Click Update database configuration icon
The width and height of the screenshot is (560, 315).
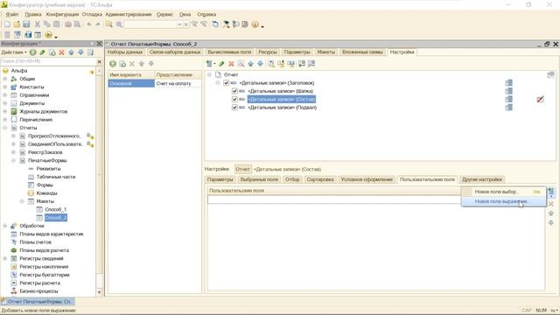[x=28, y=35]
